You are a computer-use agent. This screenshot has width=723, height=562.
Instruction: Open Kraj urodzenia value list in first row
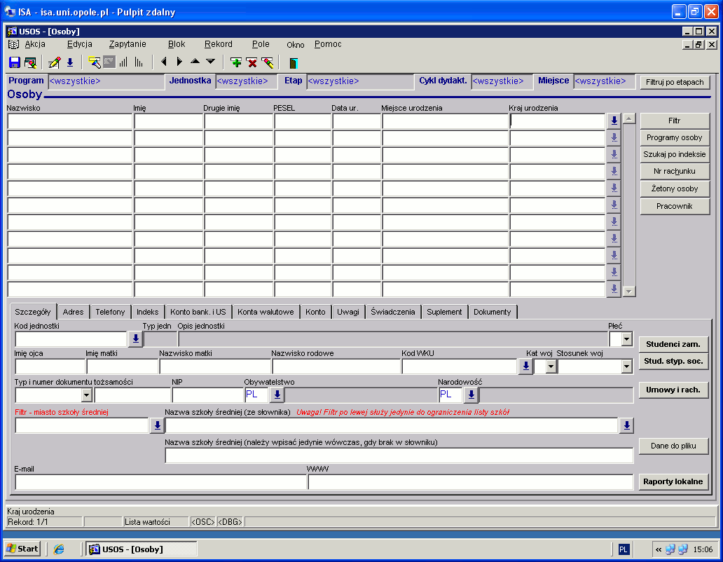click(x=614, y=121)
